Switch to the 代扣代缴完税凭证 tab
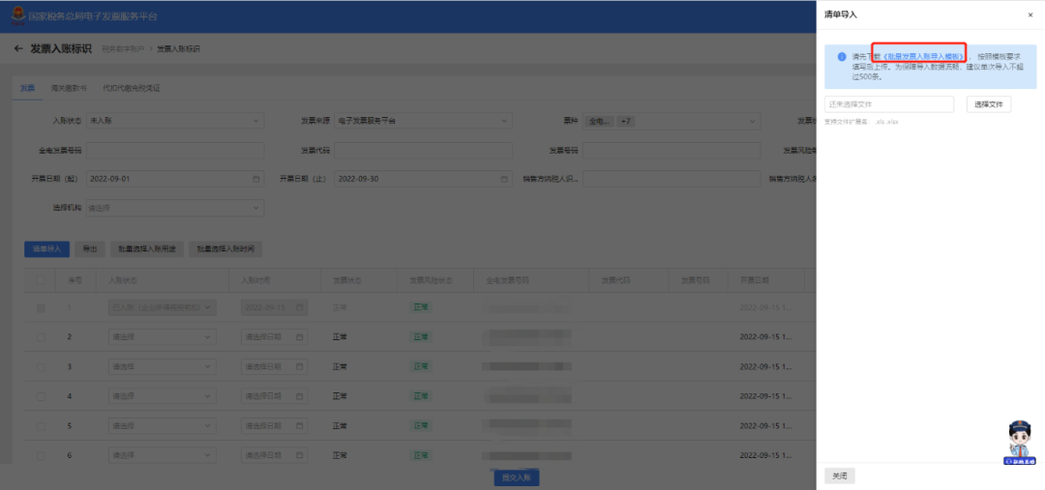 click(131, 88)
